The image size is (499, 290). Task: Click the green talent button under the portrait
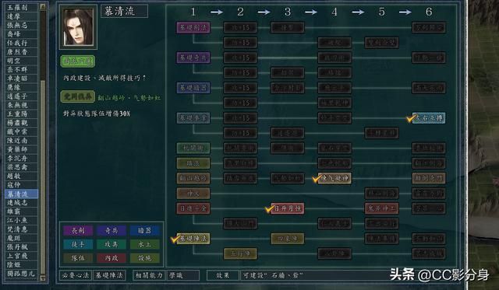tap(78, 61)
